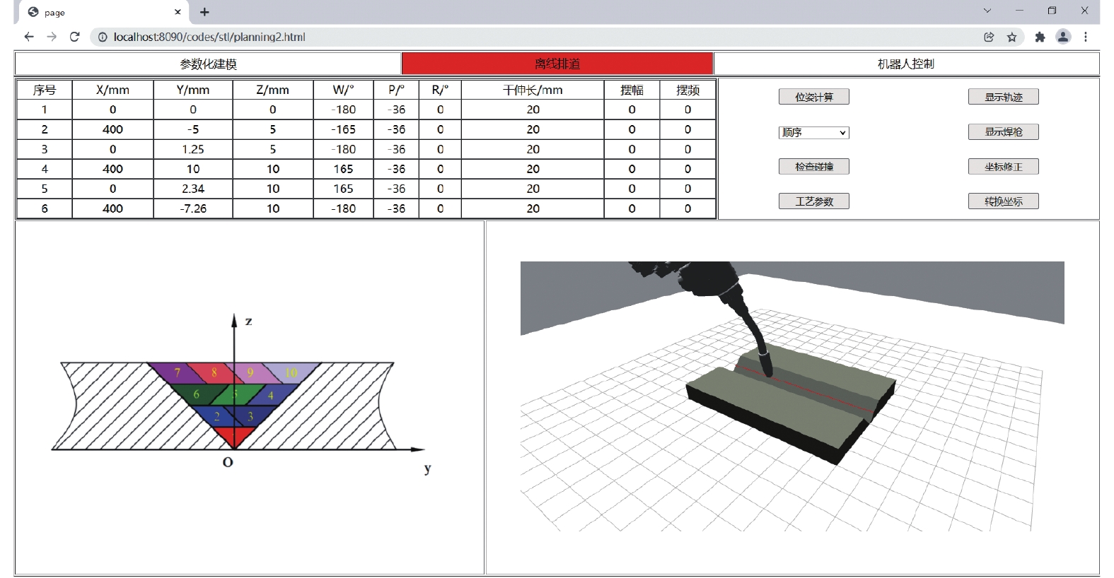
Task: Open the user profile avatar icon
Action: click(x=1062, y=37)
